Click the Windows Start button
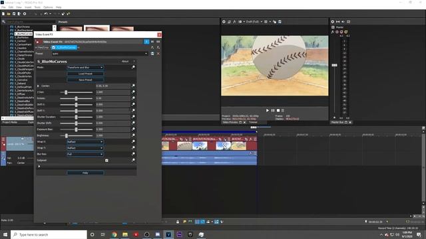The height and width of the screenshot is (239, 426). (5, 234)
